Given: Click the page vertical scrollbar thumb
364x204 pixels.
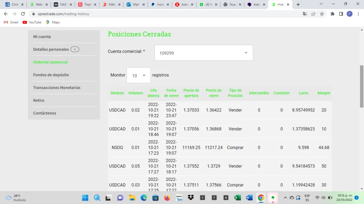Looking at the screenshot, I should [362, 86].
